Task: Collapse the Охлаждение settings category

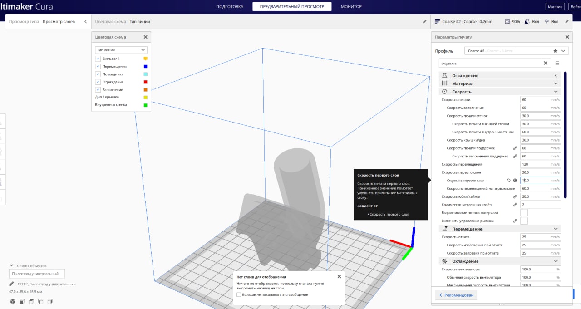Action: pyautogui.click(x=500, y=261)
